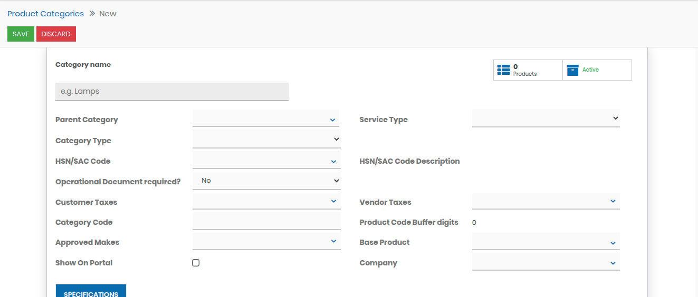The image size is (698, 297).
Task: Open the Parent Category dropdown
Action: point(265,120)
